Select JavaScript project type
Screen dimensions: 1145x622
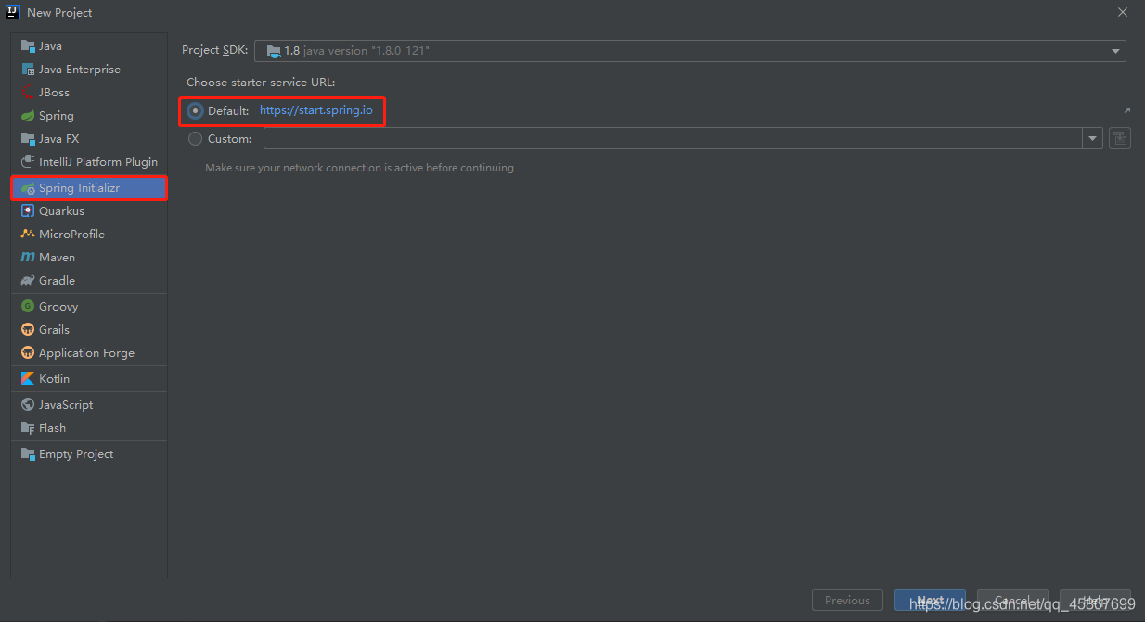point(89,405)
